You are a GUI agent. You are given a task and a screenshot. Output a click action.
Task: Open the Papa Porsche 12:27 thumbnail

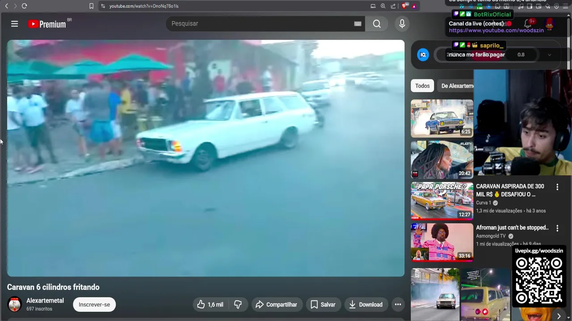tap(442, 201)
